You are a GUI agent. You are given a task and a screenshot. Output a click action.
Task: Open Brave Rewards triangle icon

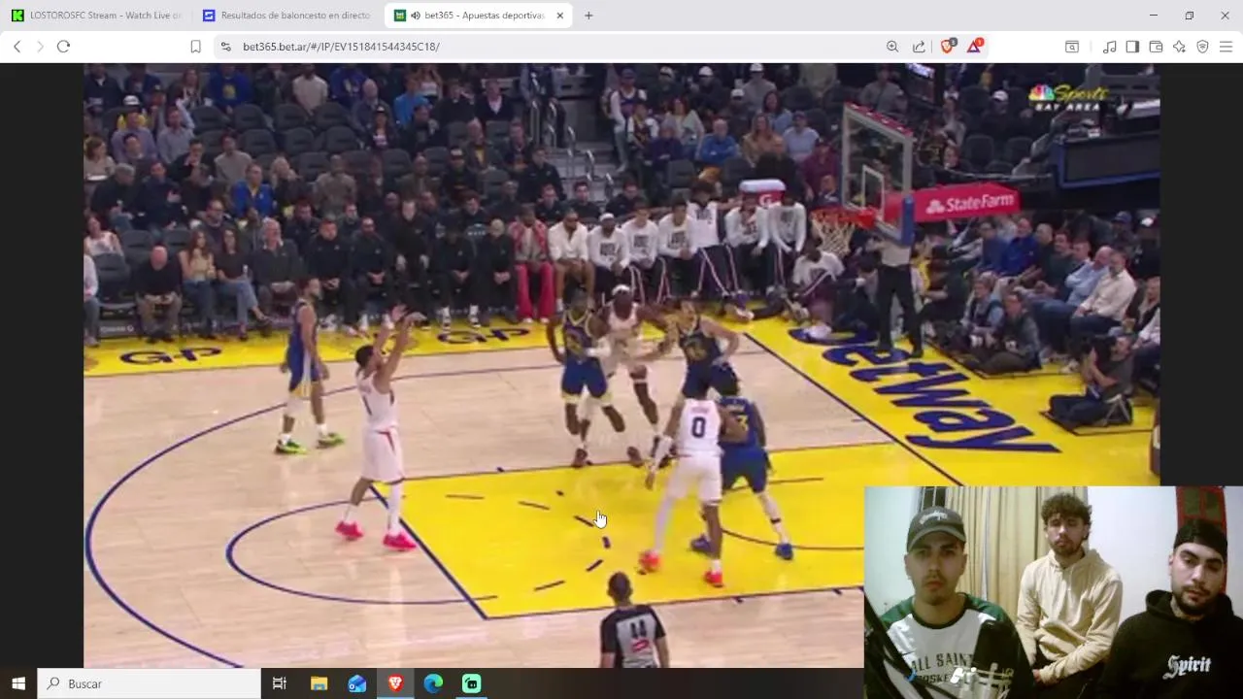click(974, 46)
